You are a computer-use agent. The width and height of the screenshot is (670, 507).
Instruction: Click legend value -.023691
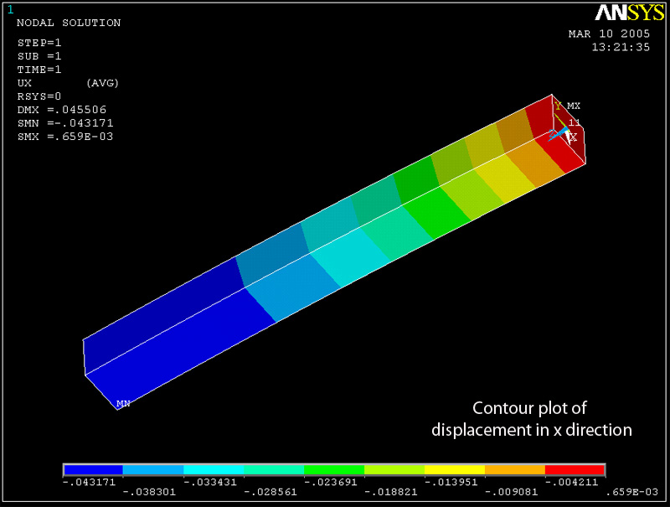click(x=330, y=482)
